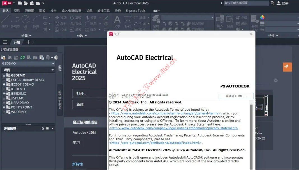
Task: Choose the Move (移动) tool
Action: coord(61,18)
